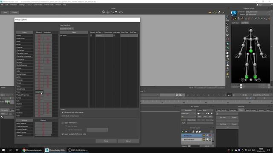Switch to Definition tab in Character Controls

(235, 23)
